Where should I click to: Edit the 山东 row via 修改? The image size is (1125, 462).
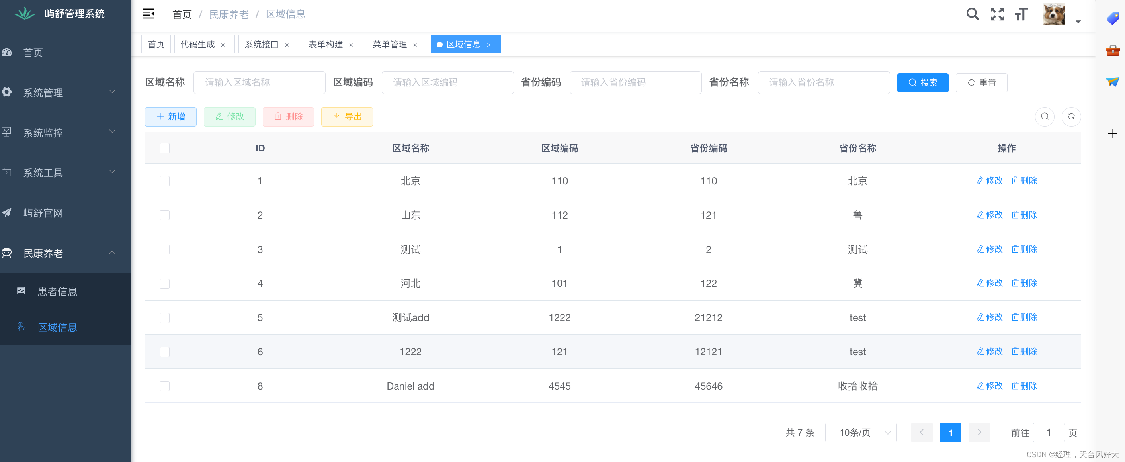(990, 215)
